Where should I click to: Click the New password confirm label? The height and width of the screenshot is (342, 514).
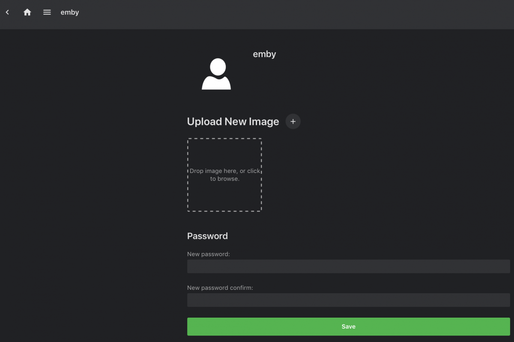[220, 288]
